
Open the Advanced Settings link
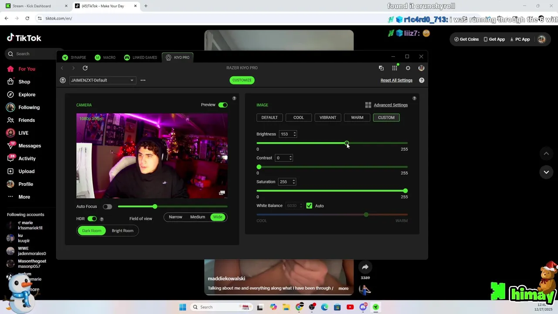click(x=391, y=105)
